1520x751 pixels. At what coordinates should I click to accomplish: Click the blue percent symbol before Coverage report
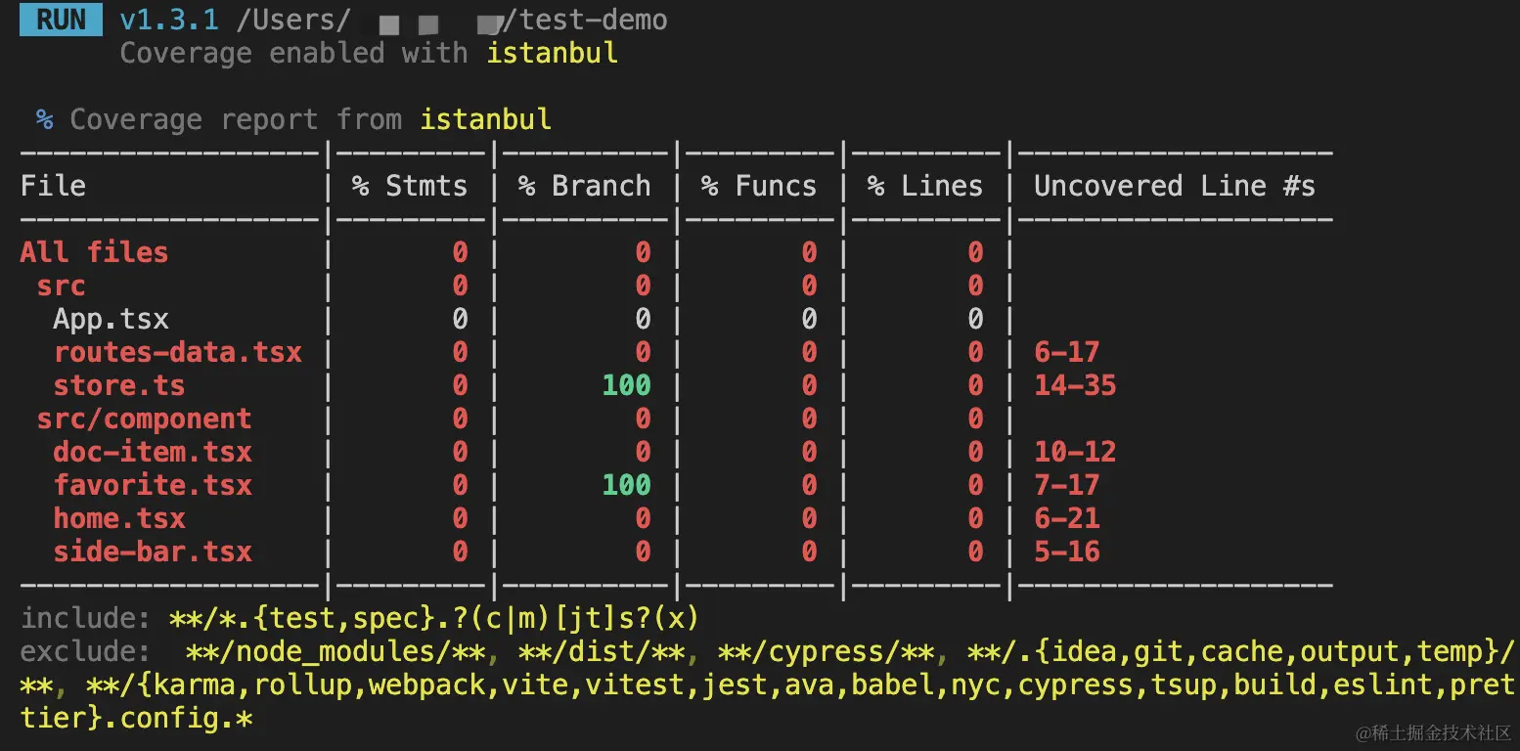point(44,119)
